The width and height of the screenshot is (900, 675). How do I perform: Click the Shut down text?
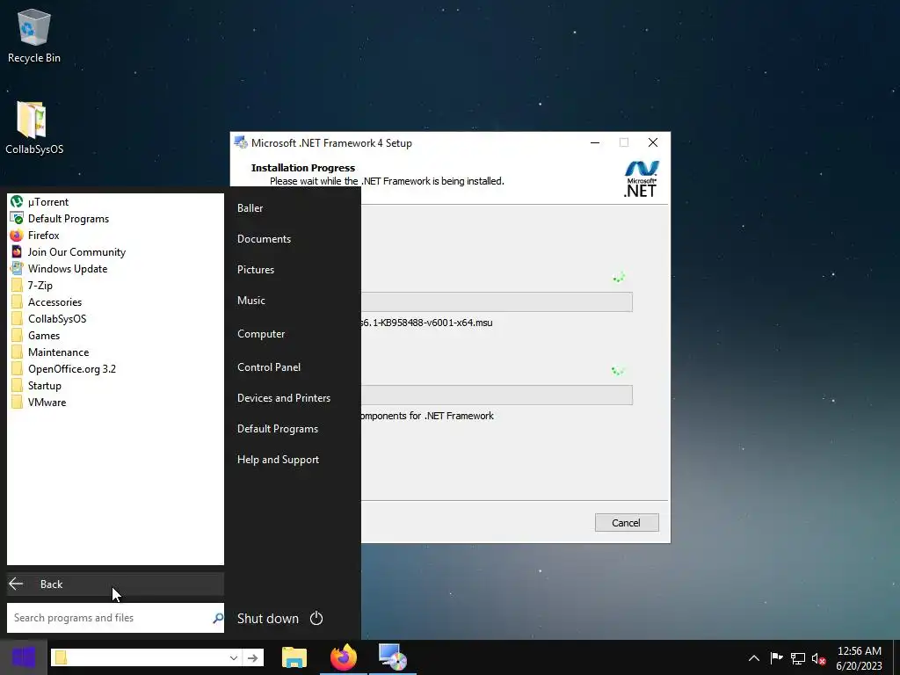pyautogui.click(x=268, y=618)
